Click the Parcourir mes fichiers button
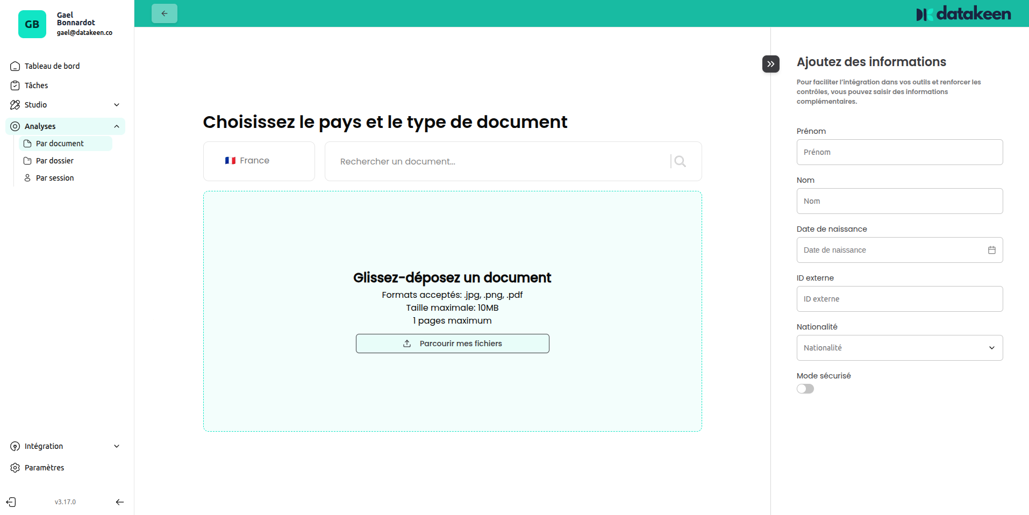The image size is (1029, 515). (x=452, y=343)
